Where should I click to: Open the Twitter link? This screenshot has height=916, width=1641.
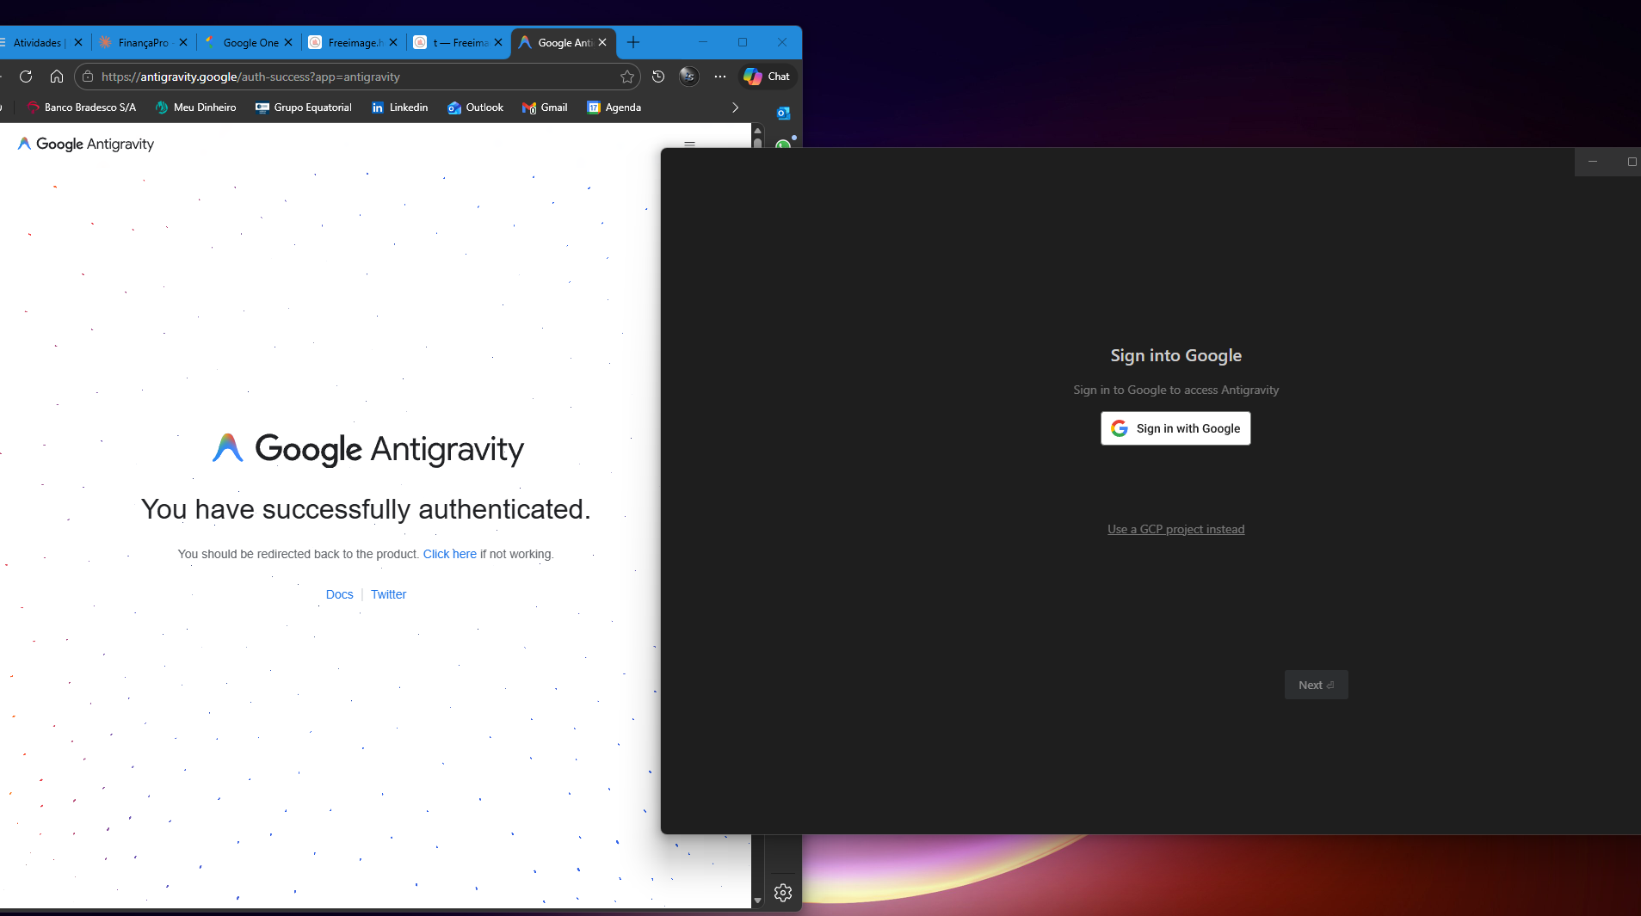(388, 594)
